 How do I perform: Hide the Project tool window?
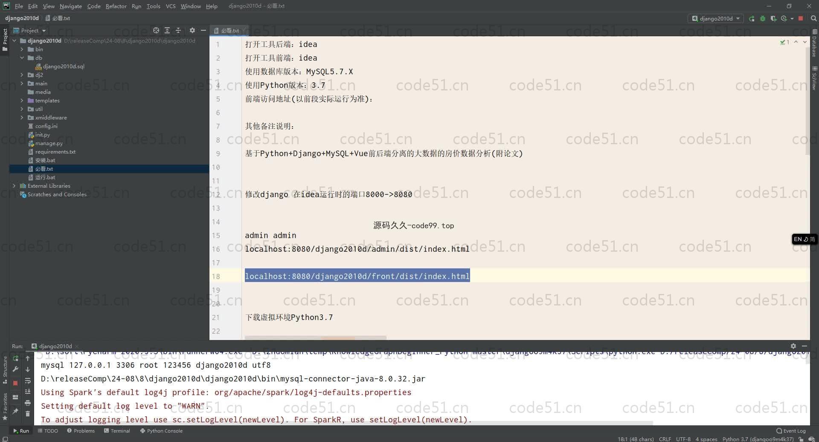(x=203, y=30)
